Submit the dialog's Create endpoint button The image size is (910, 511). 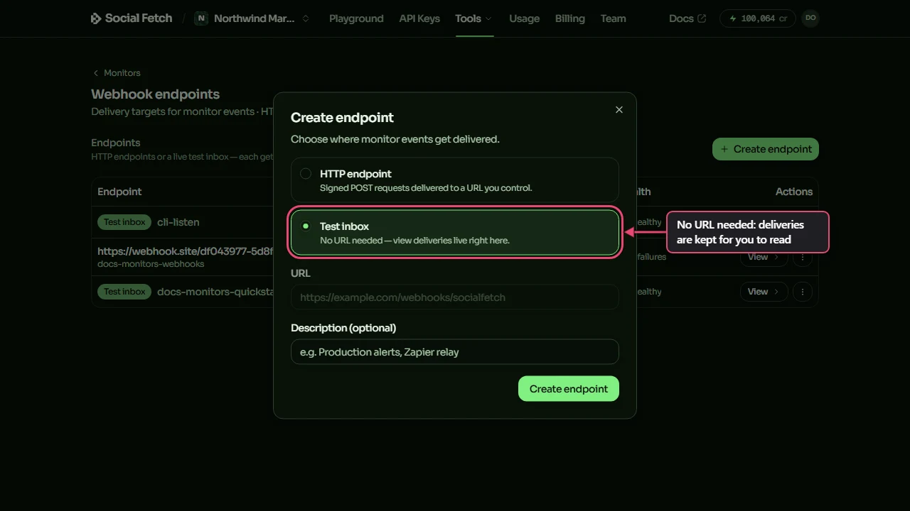click(x=569, y=389)
